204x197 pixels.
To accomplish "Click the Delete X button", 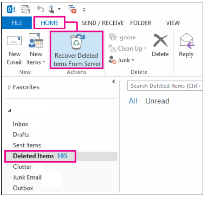I will (160, 45).
